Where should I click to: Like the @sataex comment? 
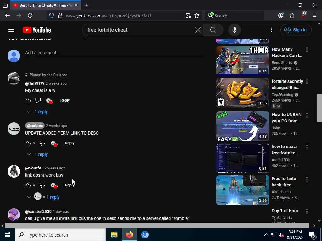pos(28,143)
